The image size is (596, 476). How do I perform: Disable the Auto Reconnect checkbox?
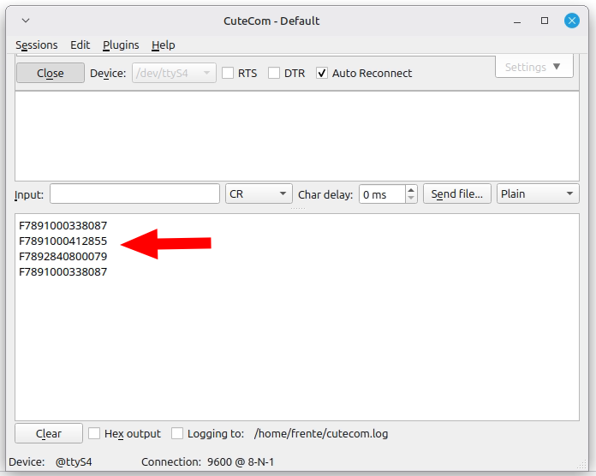(322, 73)
